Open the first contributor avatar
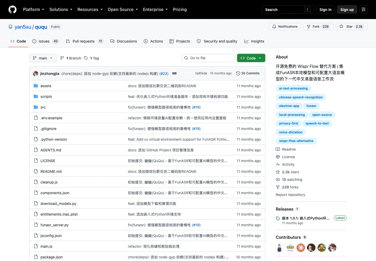Screen dimensions: 376x261 pos(280,247)
